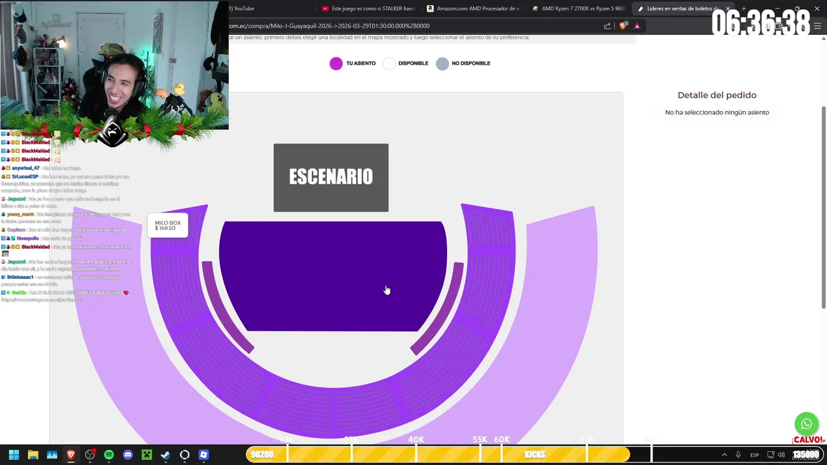Open the Brave browser taskbar icon

pyautogui.click(x=71, y=455)
